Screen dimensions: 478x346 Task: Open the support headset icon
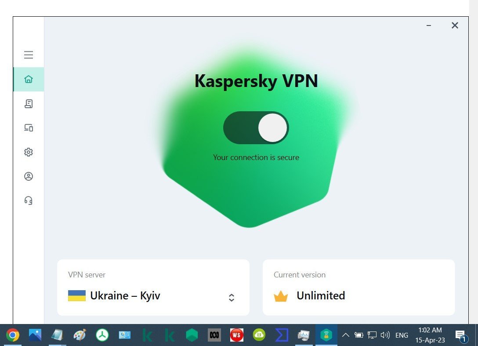point(29,200)
